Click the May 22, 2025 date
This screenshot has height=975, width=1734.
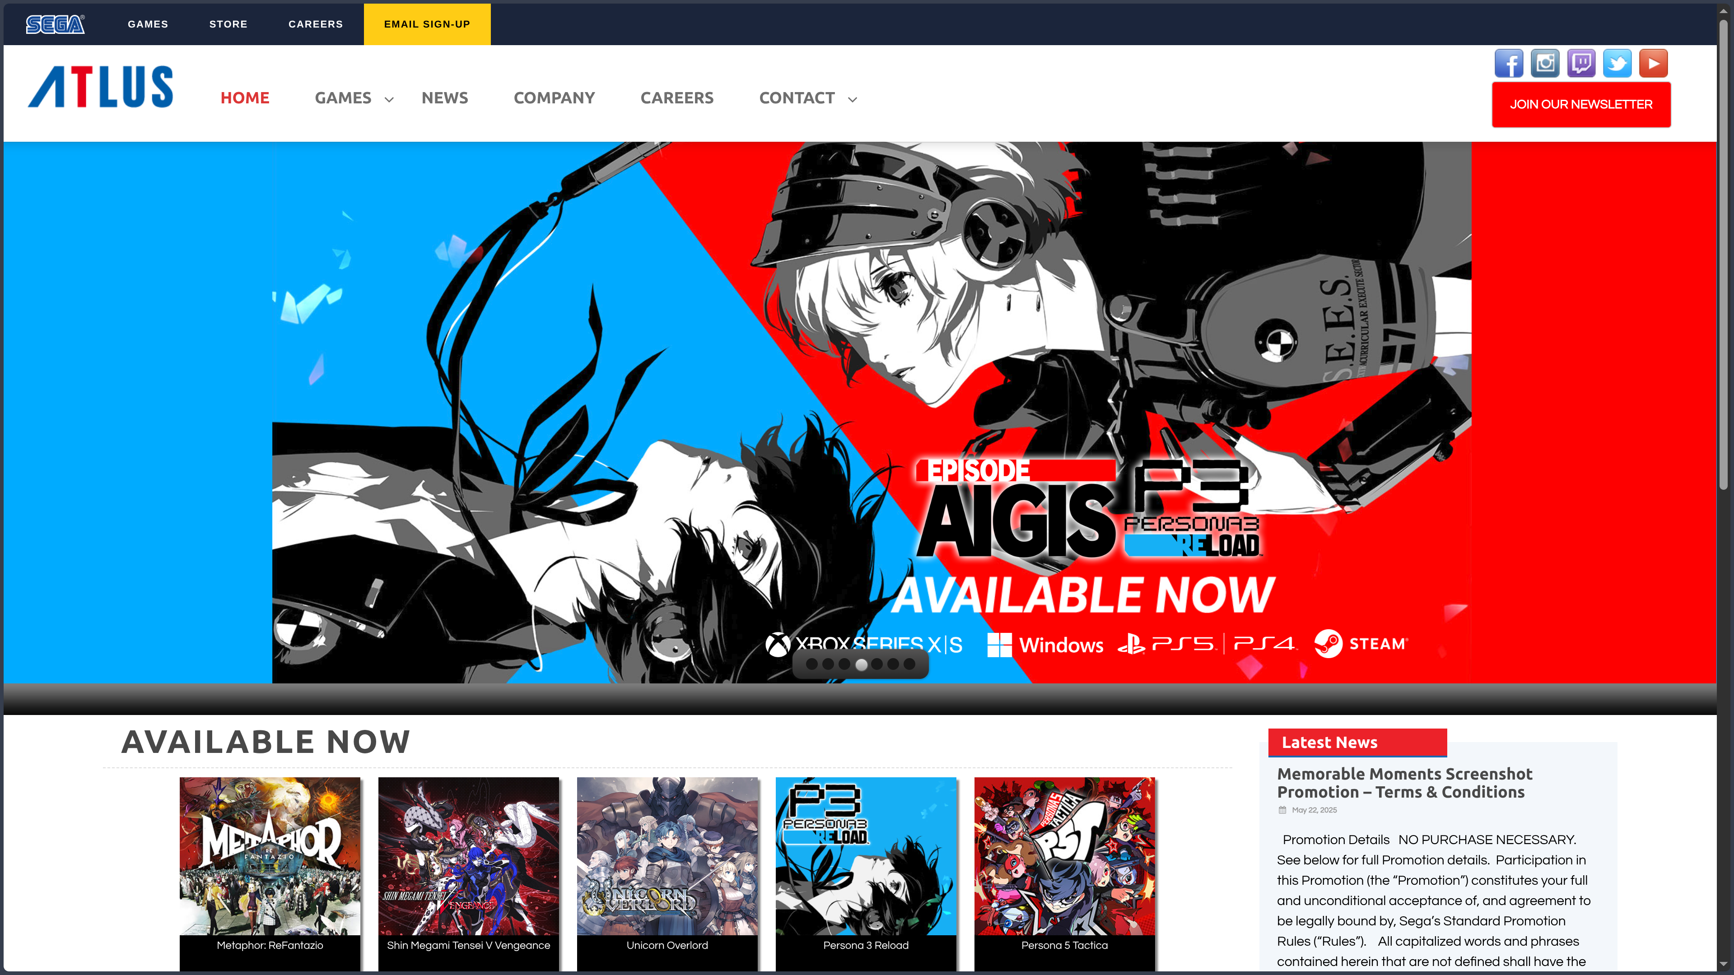click(x=1314, y=810)
